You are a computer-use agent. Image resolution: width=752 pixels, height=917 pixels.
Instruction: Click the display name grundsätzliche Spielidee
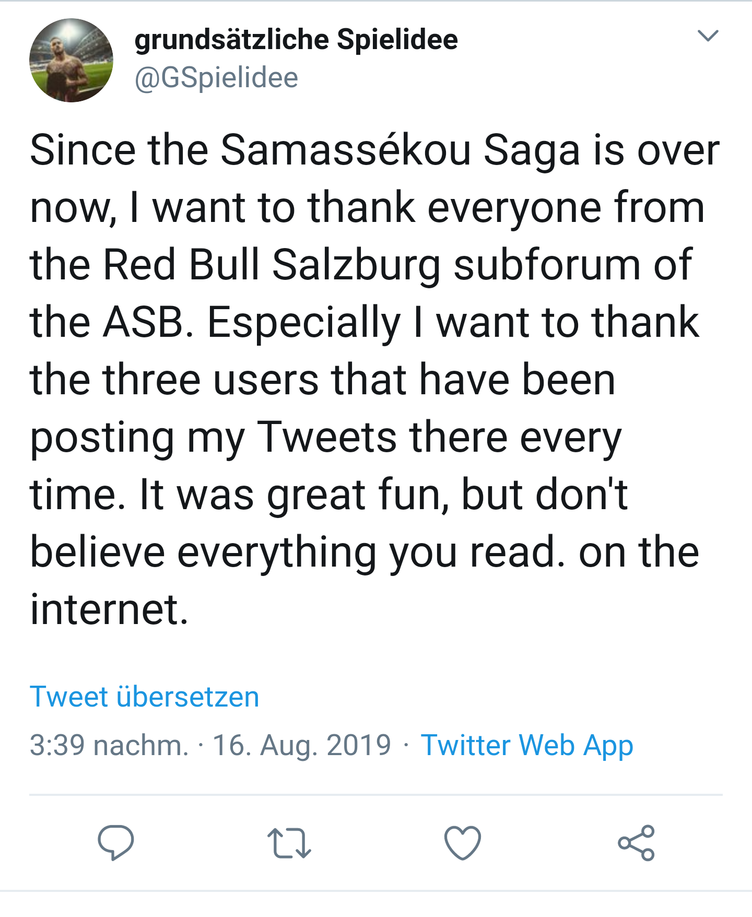(x=296, y=40)
